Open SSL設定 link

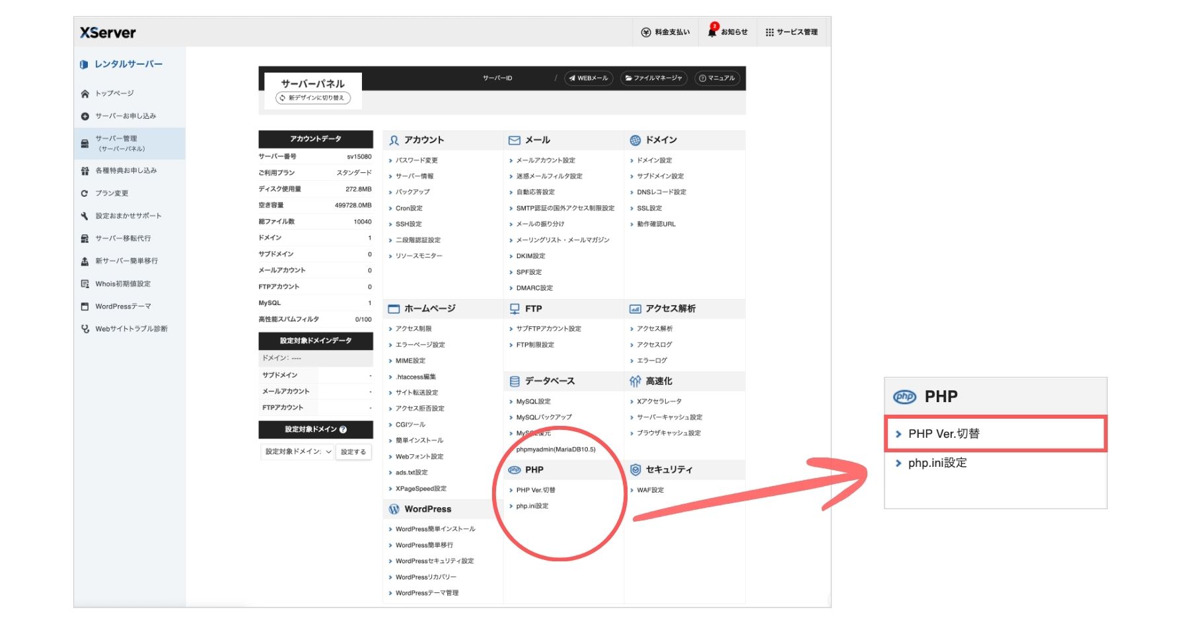coord(649,208)
